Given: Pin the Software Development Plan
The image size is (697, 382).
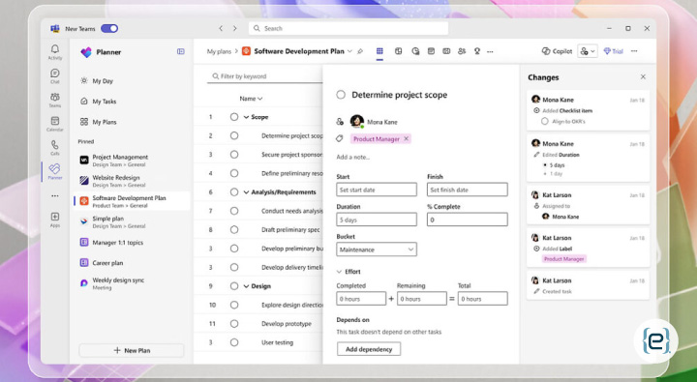Looking at the screenshot, I should pos(360,51).
